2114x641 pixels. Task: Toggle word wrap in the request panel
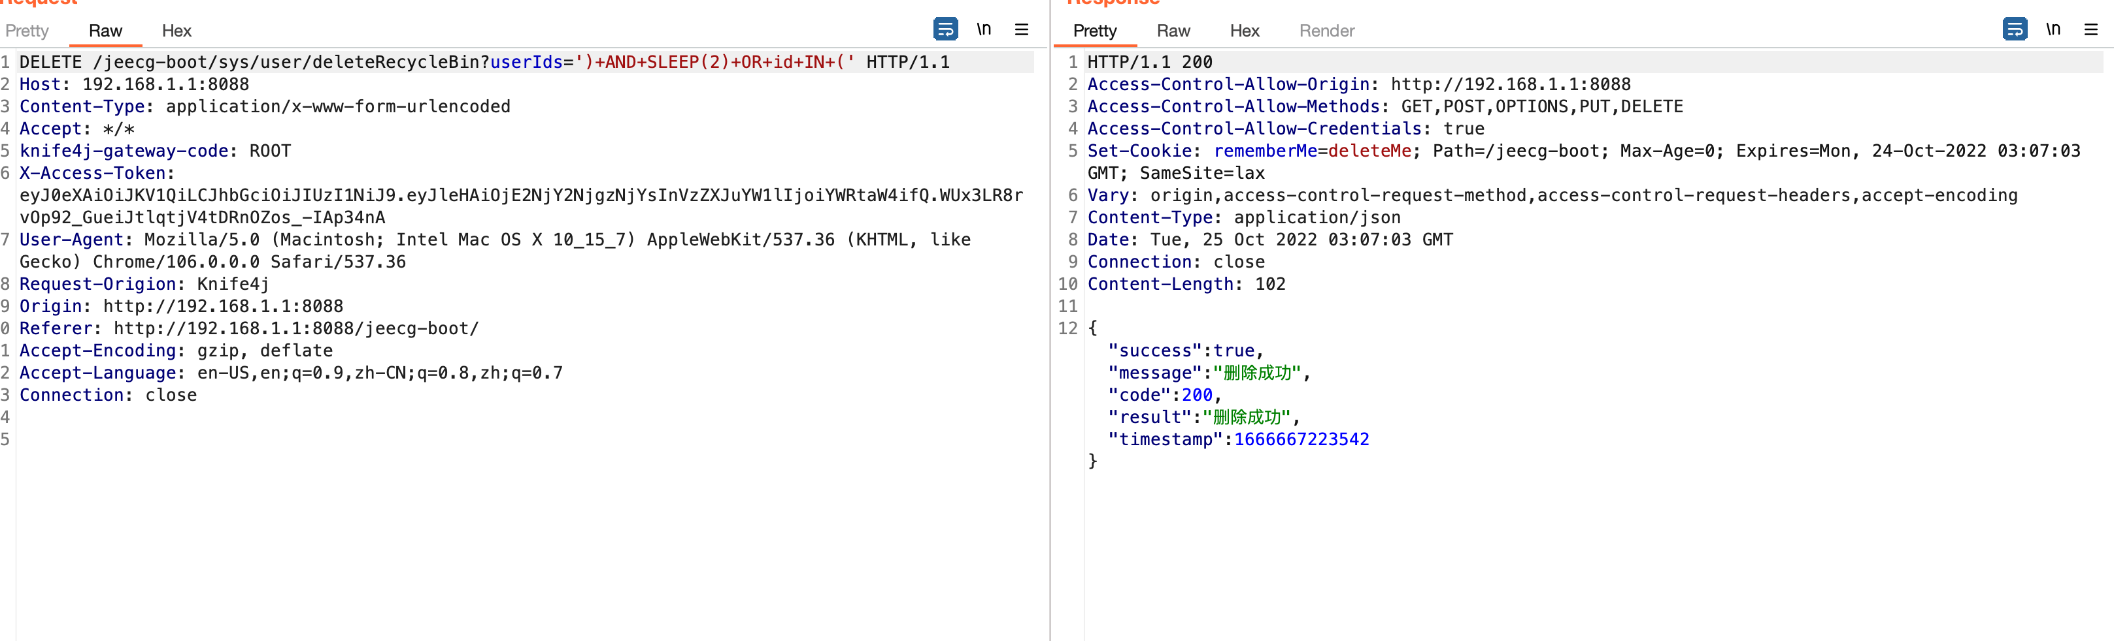pyautogui.click(x=945, y=29)
